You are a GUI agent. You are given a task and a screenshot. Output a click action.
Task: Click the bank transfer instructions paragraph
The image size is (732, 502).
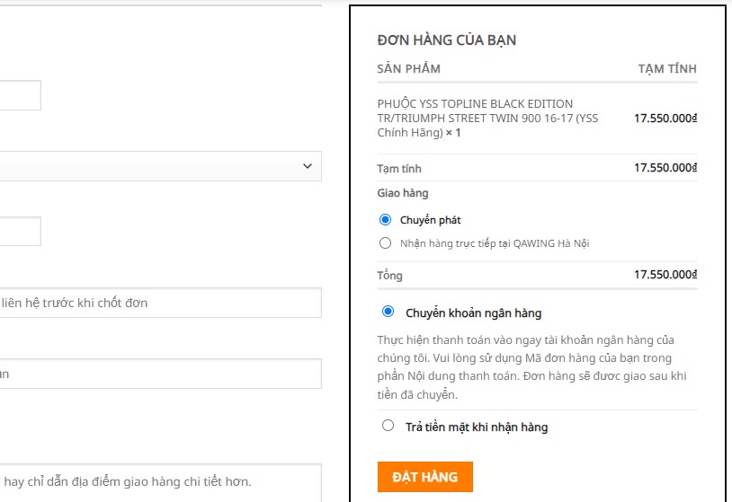tap(532, 367)
